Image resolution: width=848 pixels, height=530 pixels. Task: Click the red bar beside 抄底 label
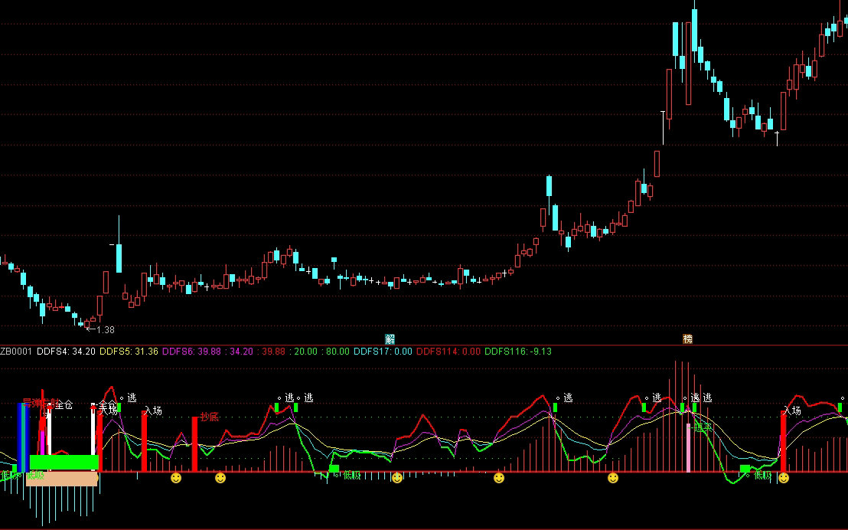pos(194,443)
